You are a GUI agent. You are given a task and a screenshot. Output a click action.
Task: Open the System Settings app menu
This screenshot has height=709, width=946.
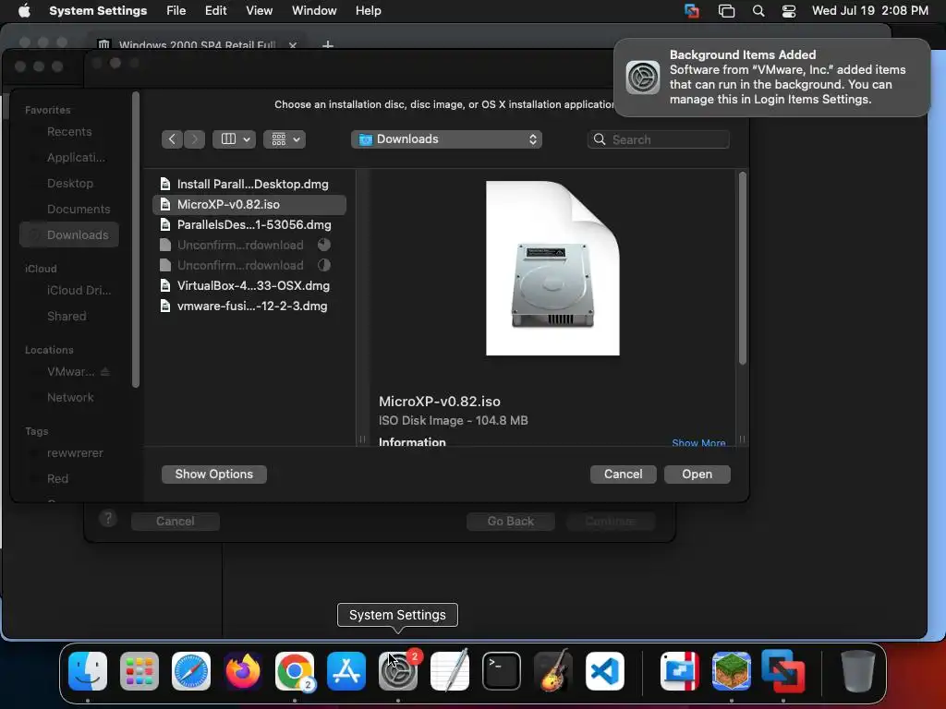tap(98, 11)
